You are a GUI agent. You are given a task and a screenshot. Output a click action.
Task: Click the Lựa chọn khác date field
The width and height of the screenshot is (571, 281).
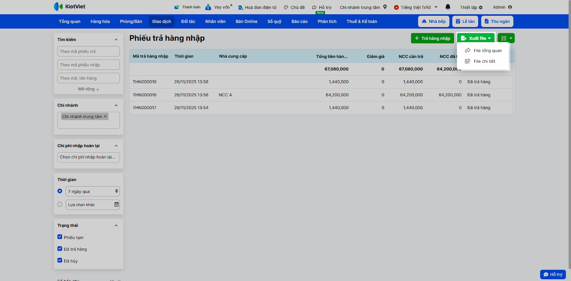93,205
